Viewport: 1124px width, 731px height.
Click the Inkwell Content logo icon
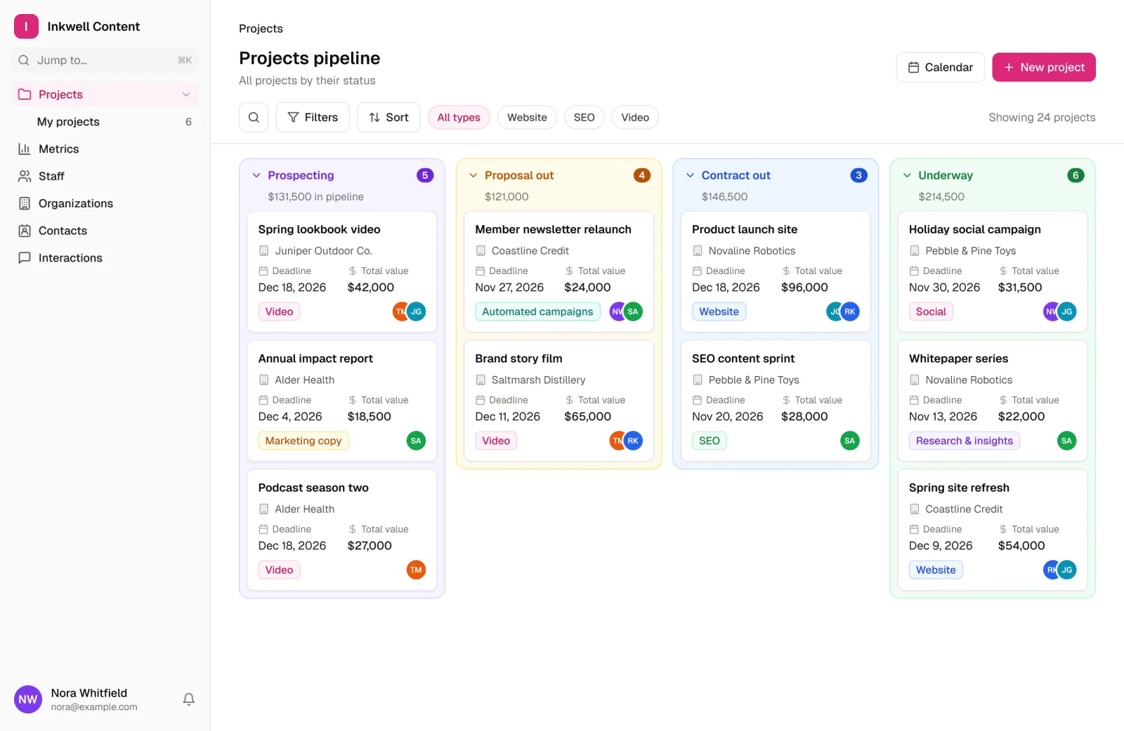[26, 26]
